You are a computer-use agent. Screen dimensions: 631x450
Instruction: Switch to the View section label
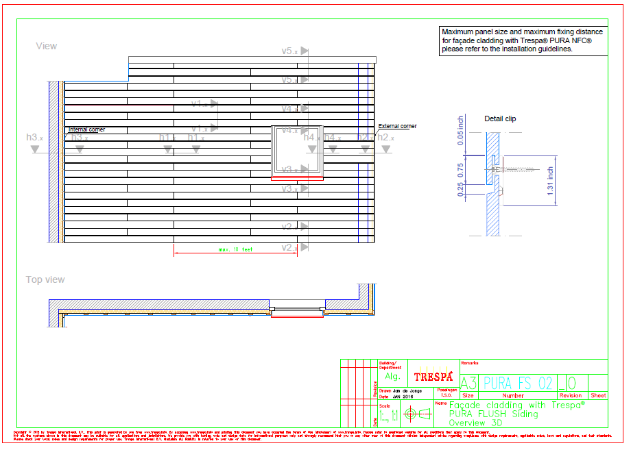[45, 47]
